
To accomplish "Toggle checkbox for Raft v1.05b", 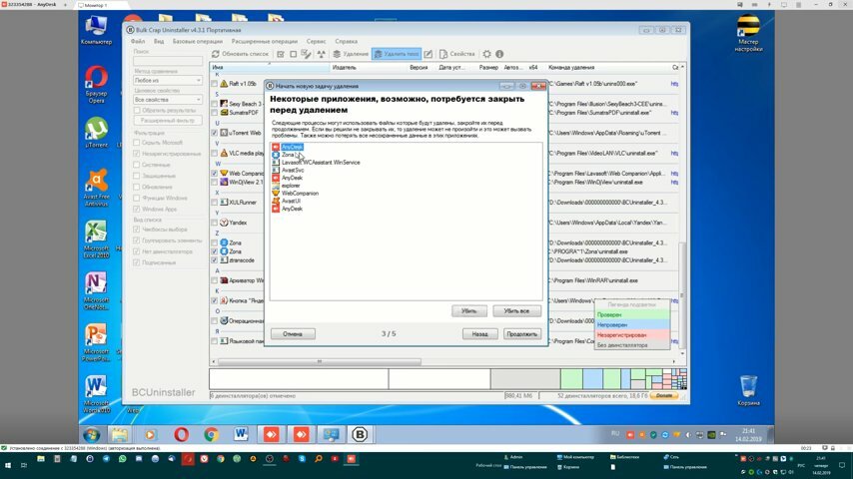I will coord(215,84).
